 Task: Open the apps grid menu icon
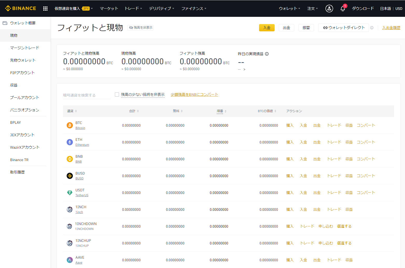click(45, 9)
